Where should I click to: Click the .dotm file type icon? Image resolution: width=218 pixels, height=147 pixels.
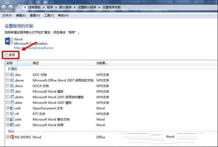click(12, 97)
